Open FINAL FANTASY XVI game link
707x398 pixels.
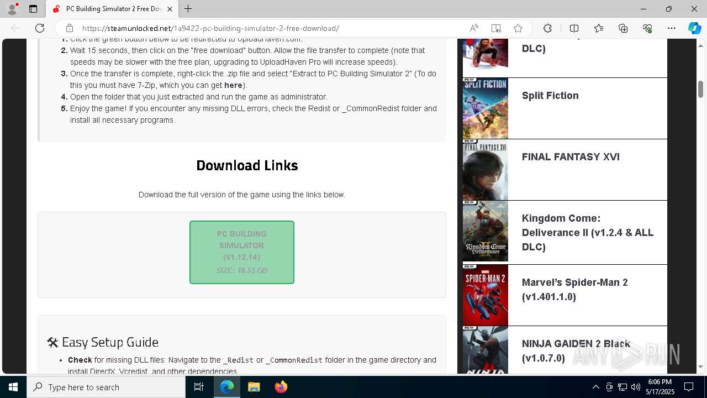tap(571, 157)
